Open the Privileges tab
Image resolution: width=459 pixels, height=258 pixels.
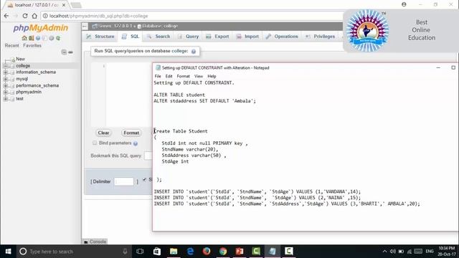tap(321, 37)
